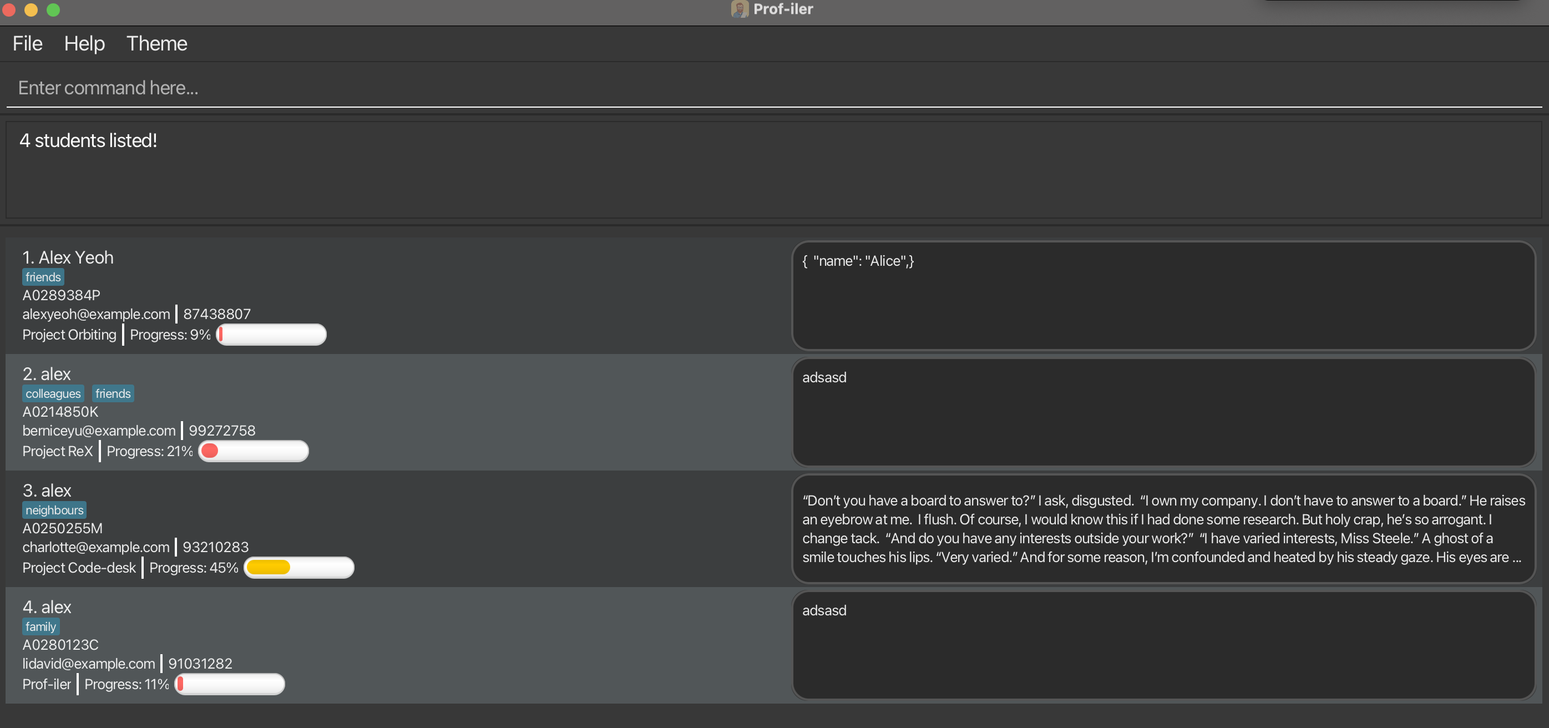Click the 45% progress bar for Project Code-desk
Screen dimensions: 1549x728
click(x=299, y=567)
